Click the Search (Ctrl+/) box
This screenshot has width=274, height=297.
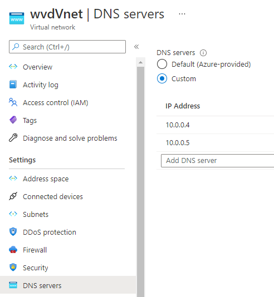[67, 47]
